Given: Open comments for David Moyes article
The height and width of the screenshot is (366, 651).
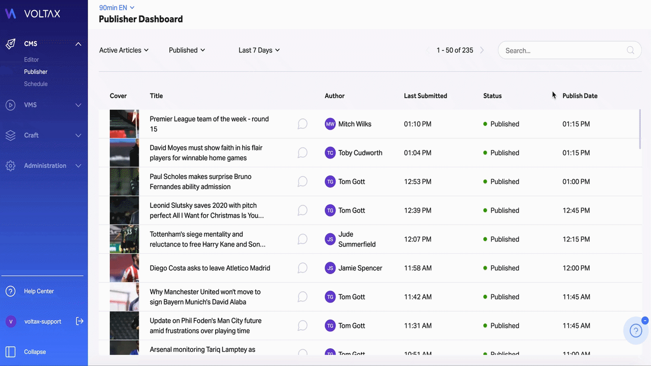Looking at the screenshot, I should coord(303,152).
